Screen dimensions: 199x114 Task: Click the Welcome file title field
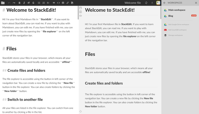coord(133,3)
